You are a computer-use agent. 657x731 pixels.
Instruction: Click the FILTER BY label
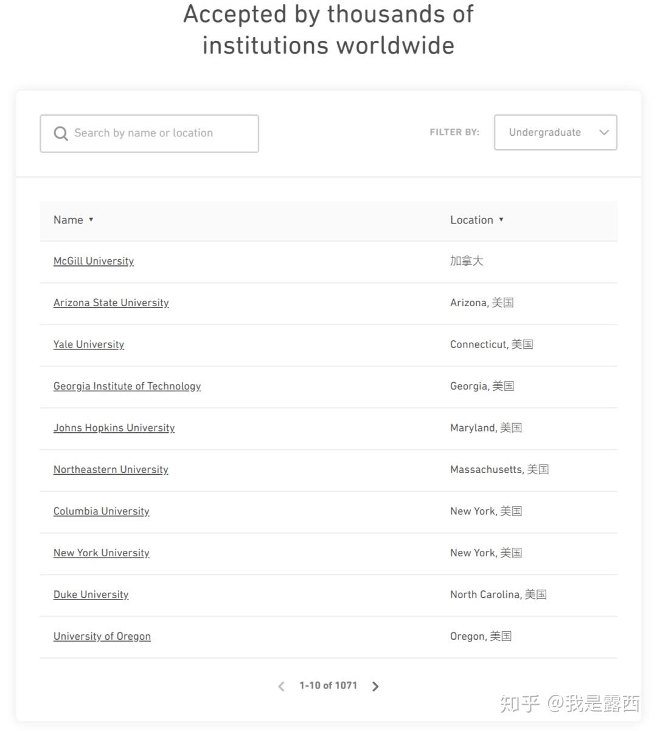pyautogui.click(x=454, y=132)
